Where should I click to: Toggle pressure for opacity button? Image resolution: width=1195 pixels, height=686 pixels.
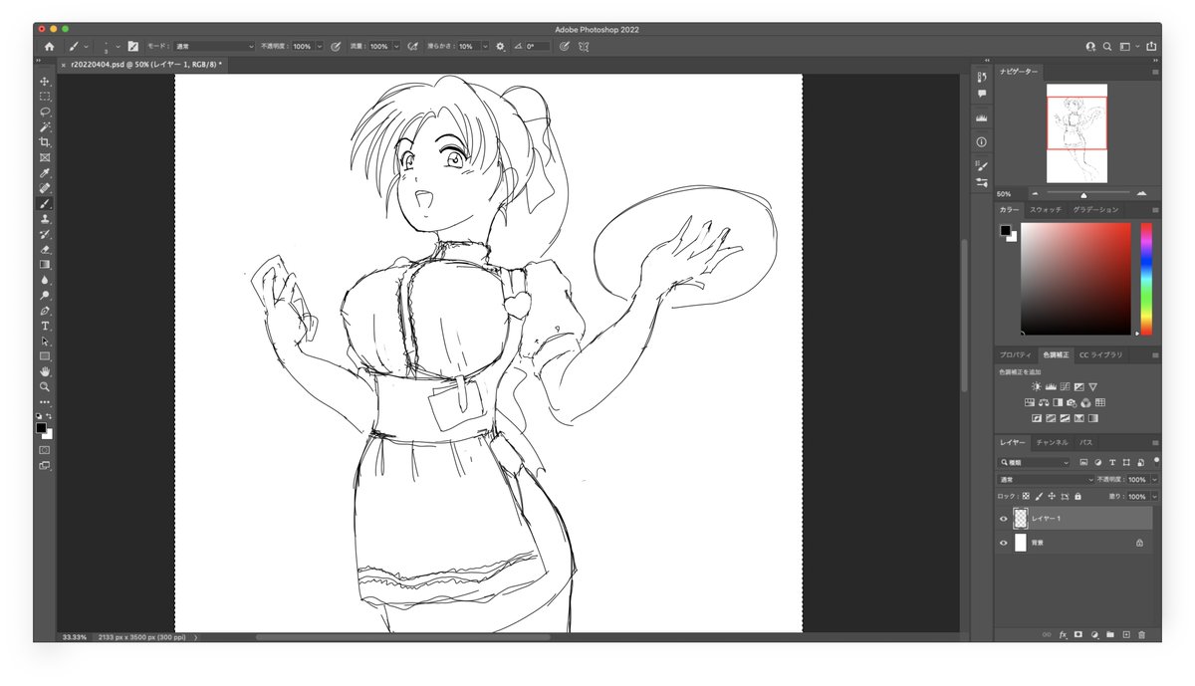tap(336, 46)
